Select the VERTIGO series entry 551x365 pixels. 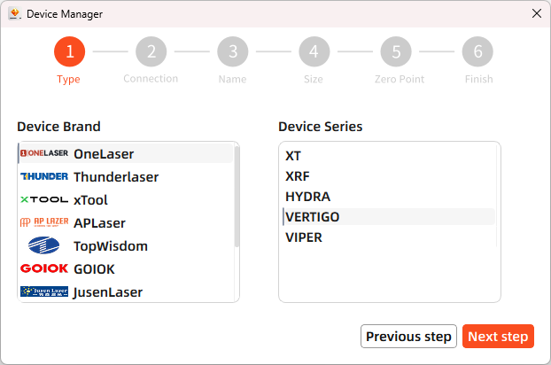point(312,217)
